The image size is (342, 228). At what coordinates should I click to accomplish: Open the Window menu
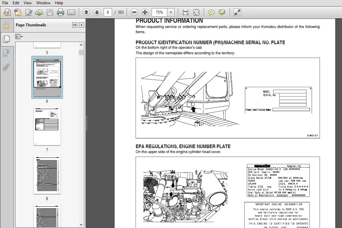tap(43, 3)
